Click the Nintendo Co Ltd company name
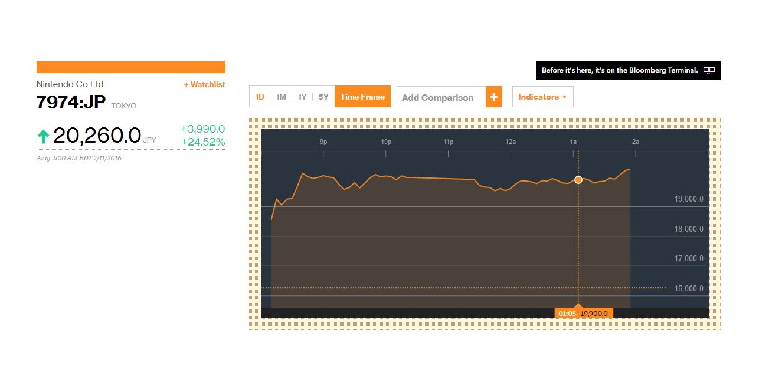 (70, 84)
